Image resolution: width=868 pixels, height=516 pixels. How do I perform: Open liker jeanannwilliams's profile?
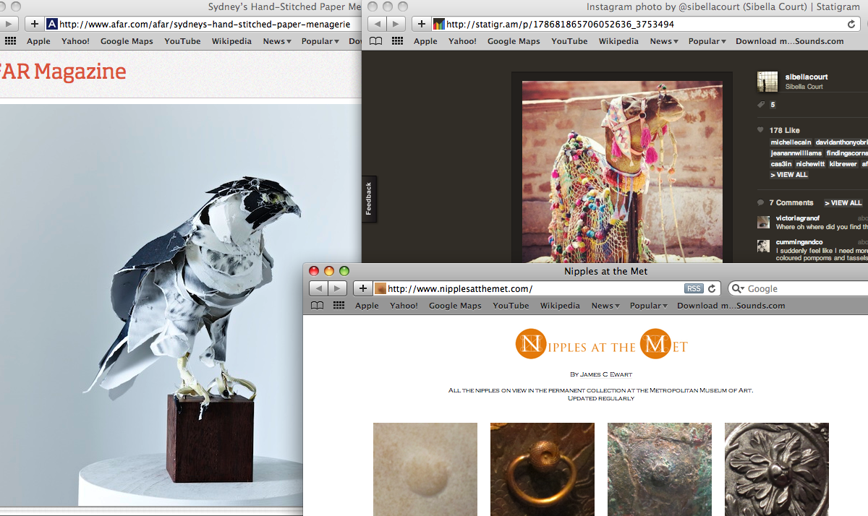(796, 153)
